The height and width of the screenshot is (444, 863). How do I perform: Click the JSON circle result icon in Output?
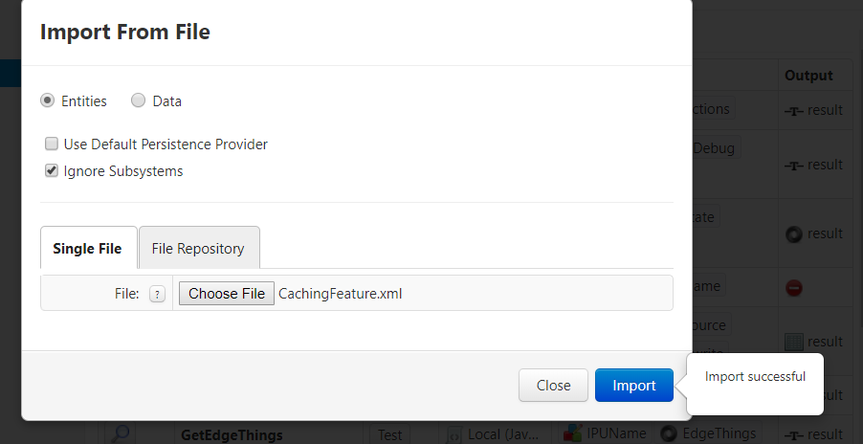[794, 234]
